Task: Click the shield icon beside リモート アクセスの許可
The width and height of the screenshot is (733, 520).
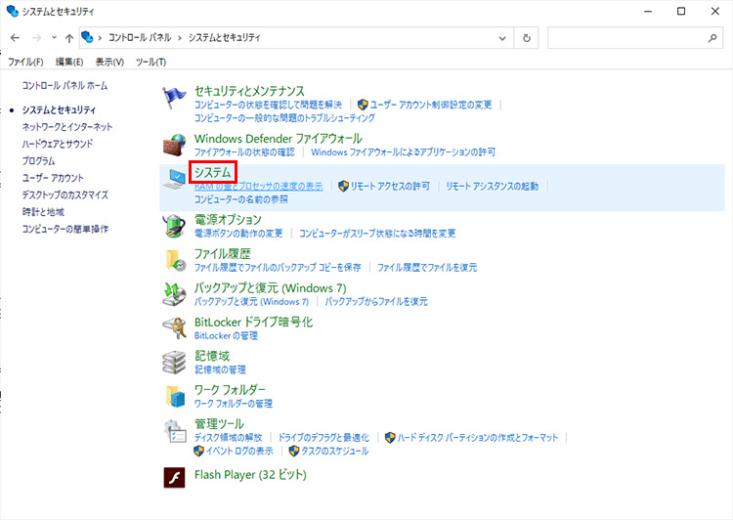Action: pyautogui.click(x=343, y=186)
